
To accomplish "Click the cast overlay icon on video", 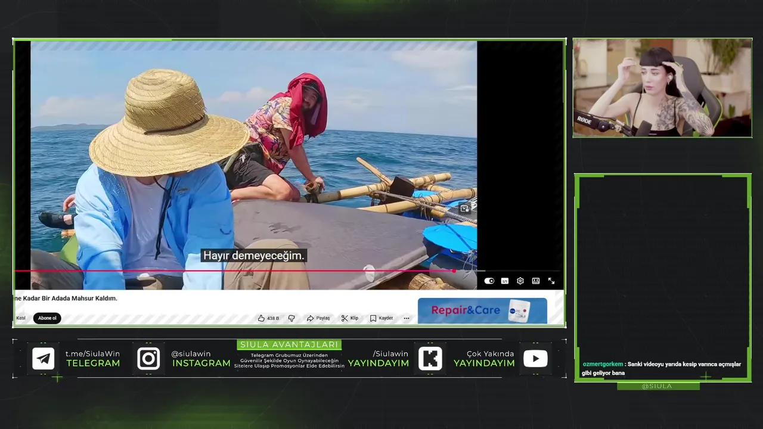I will point(465,209).
